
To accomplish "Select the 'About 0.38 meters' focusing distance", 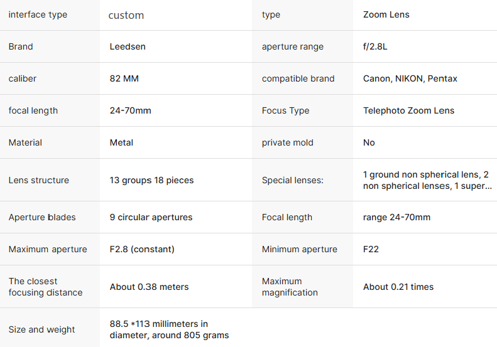I will 149,287.
